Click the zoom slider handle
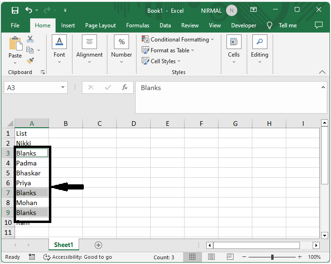The image size is (331, 264). [x=272, y=257]
